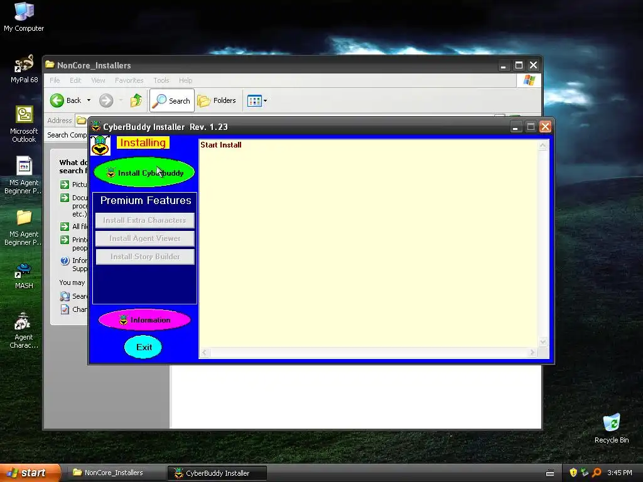Click the scroll down arrow in install log

(543, 342)
